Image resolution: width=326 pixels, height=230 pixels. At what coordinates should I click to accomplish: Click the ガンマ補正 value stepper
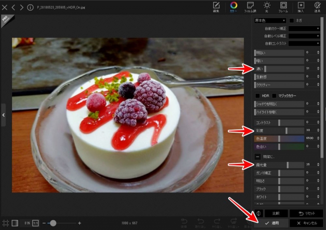[318, 173]
